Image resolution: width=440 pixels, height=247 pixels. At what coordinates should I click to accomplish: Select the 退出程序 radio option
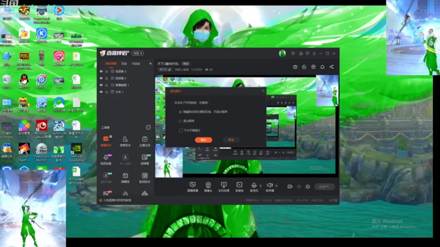tap(180, 121)
